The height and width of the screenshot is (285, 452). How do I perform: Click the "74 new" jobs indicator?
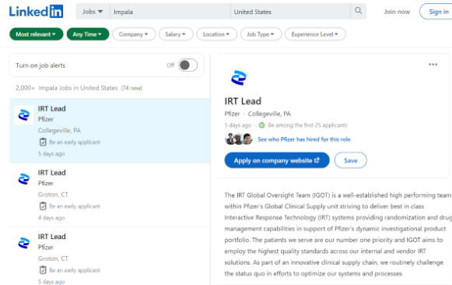pyautogui.click(x=131, y=88)
